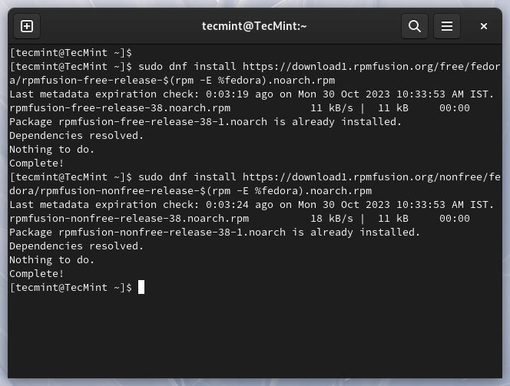Screen dimensions: 510x386
Task: Click the blinking cursor at the prompt
Action: tap(141, 287)
